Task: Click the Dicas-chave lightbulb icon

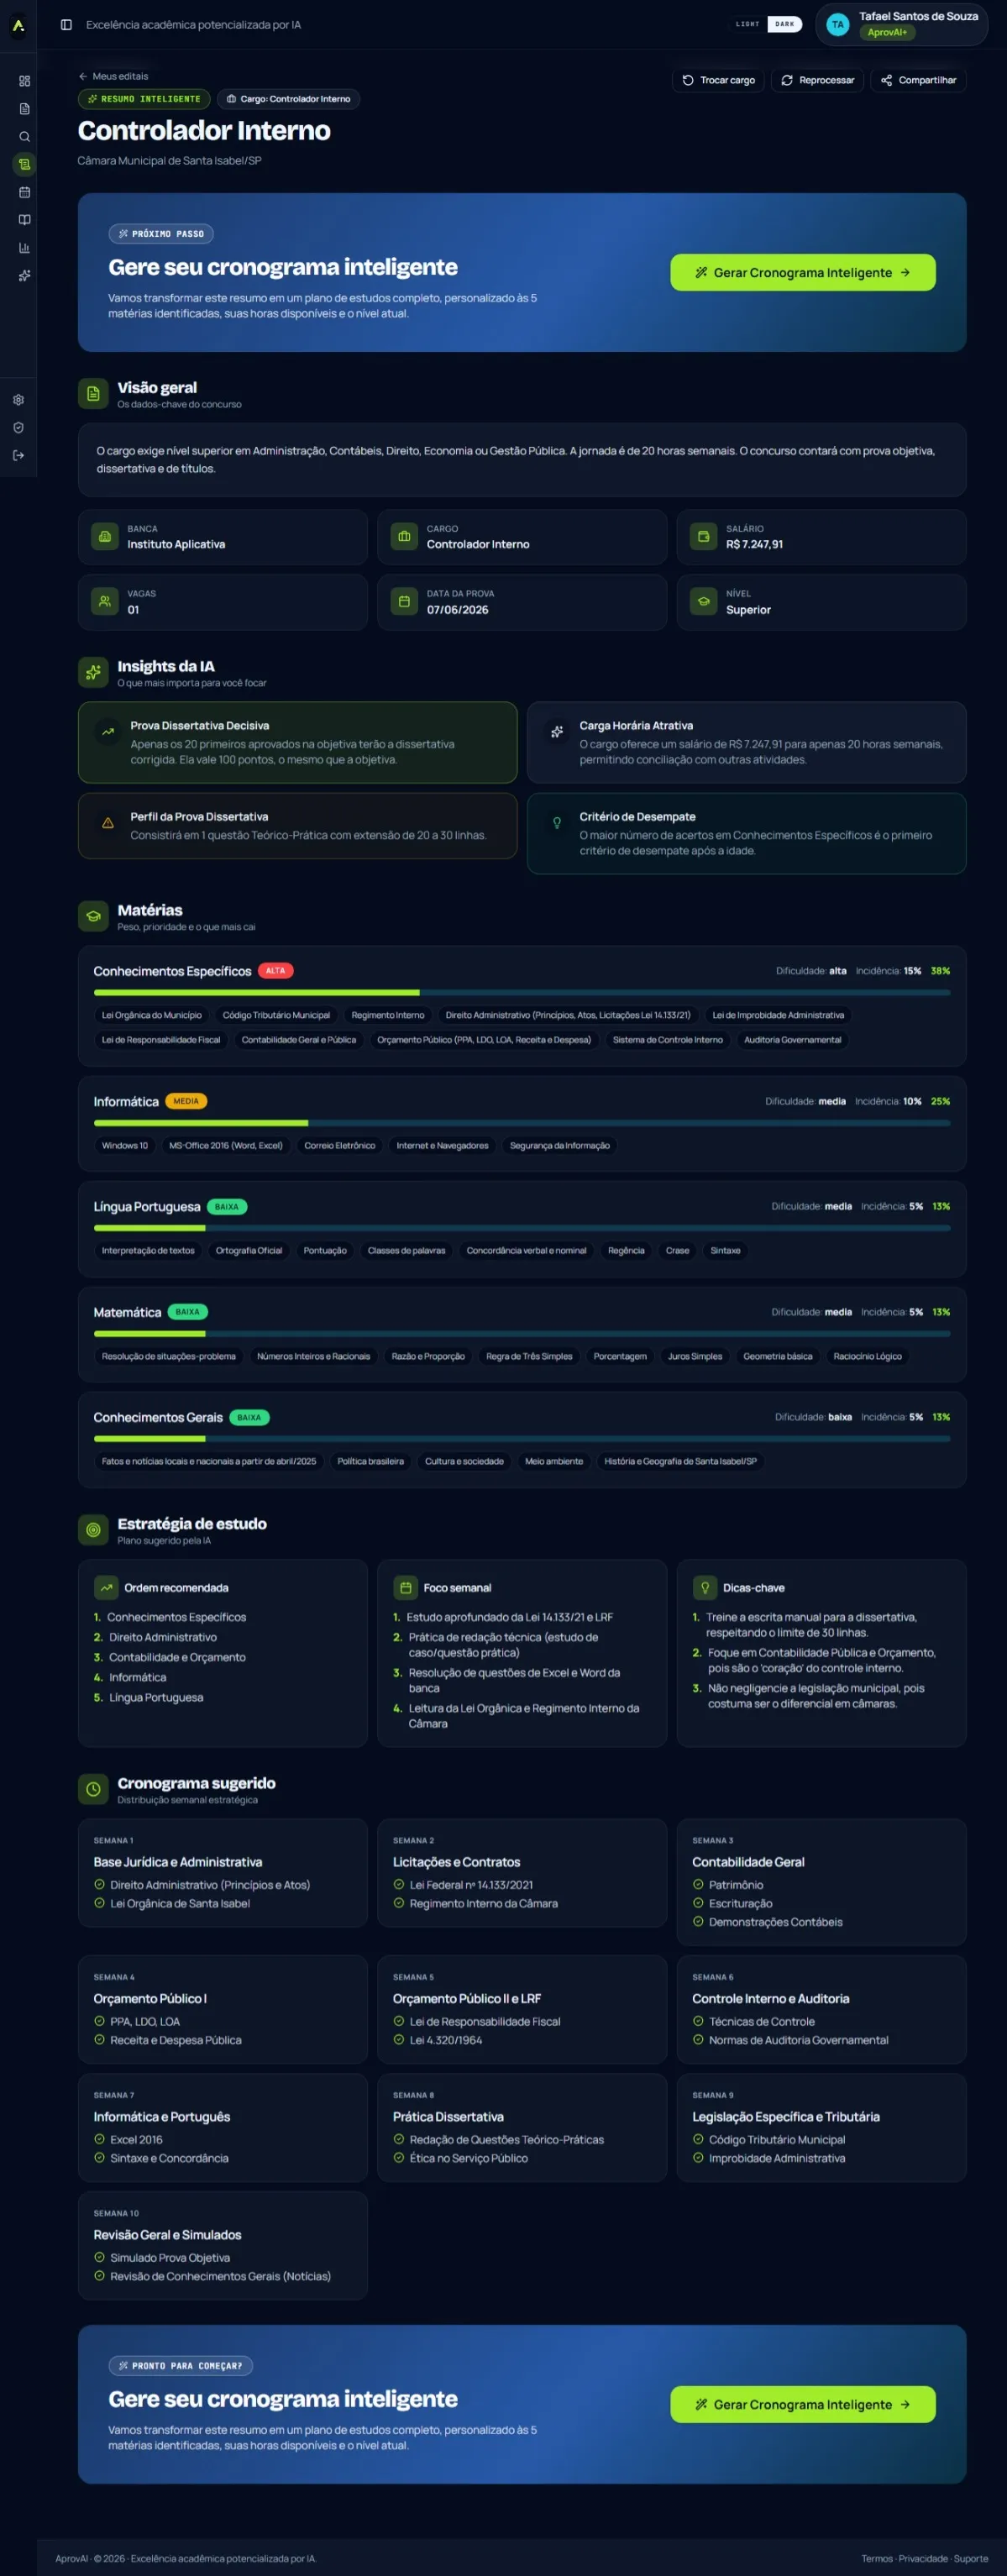Action: point(705,1587)
